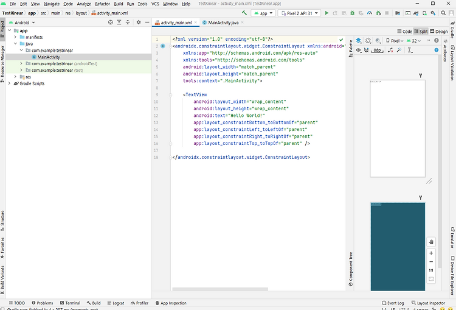Open the Pixel 2 API 31 device dropdown

click(299, 13)
